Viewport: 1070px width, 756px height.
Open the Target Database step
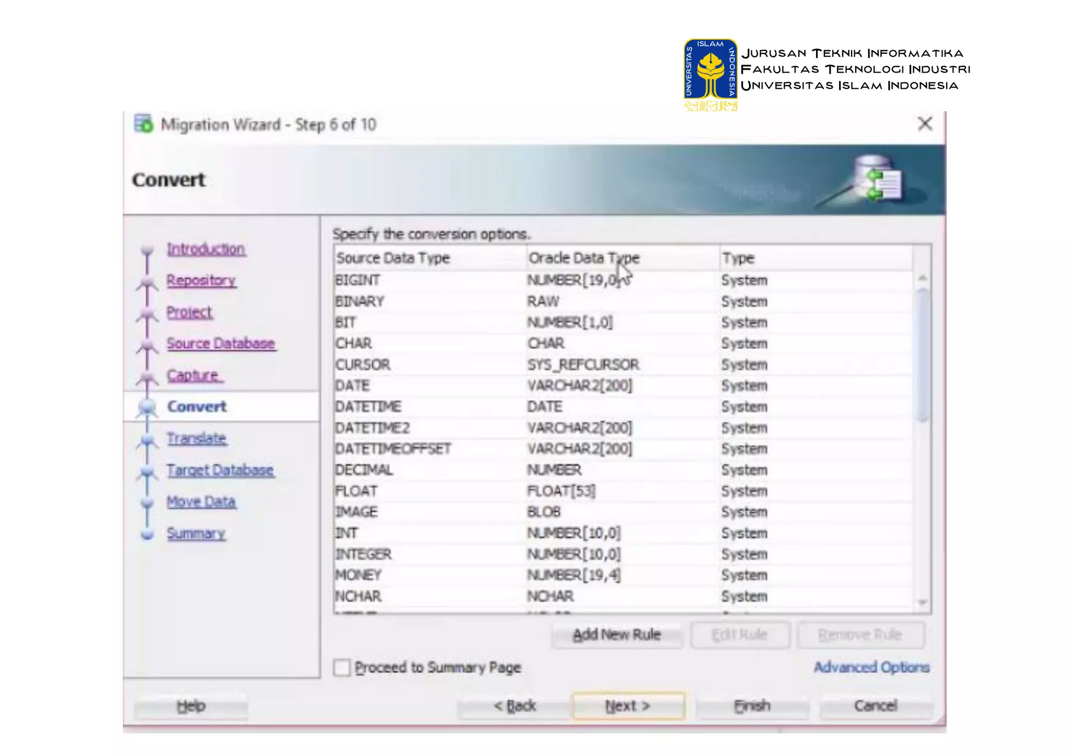pyautogui.click(x=220, y=470)
